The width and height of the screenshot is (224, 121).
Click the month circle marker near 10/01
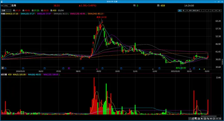coord(121,68)
